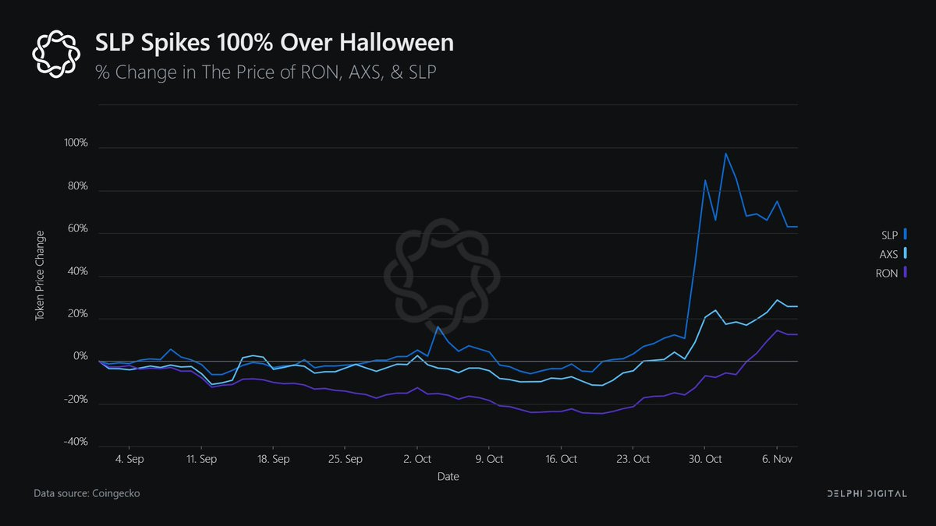Click the '25. Sep' x-axis tick label

[345, 459]
